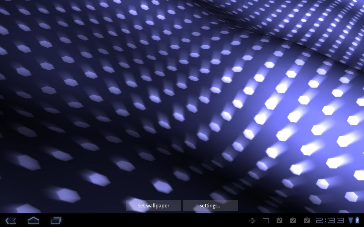Screen dimensions: 364x227
Task: Tap the middle download-complete checkmark icon
Action: click(x=293, y=221)
